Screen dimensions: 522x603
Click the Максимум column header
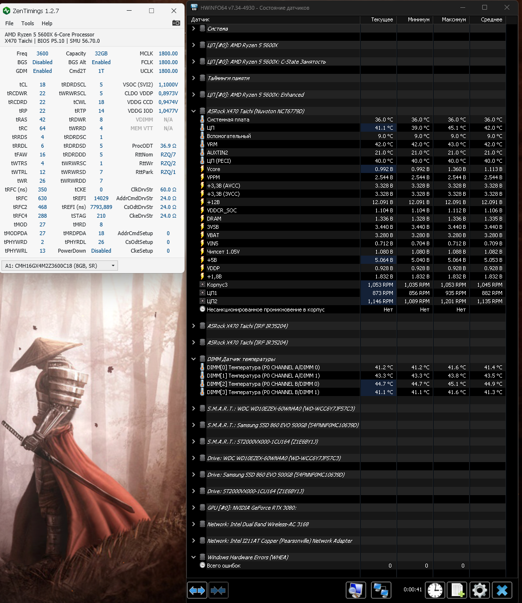pyautogui.click(x=451, y=19)
